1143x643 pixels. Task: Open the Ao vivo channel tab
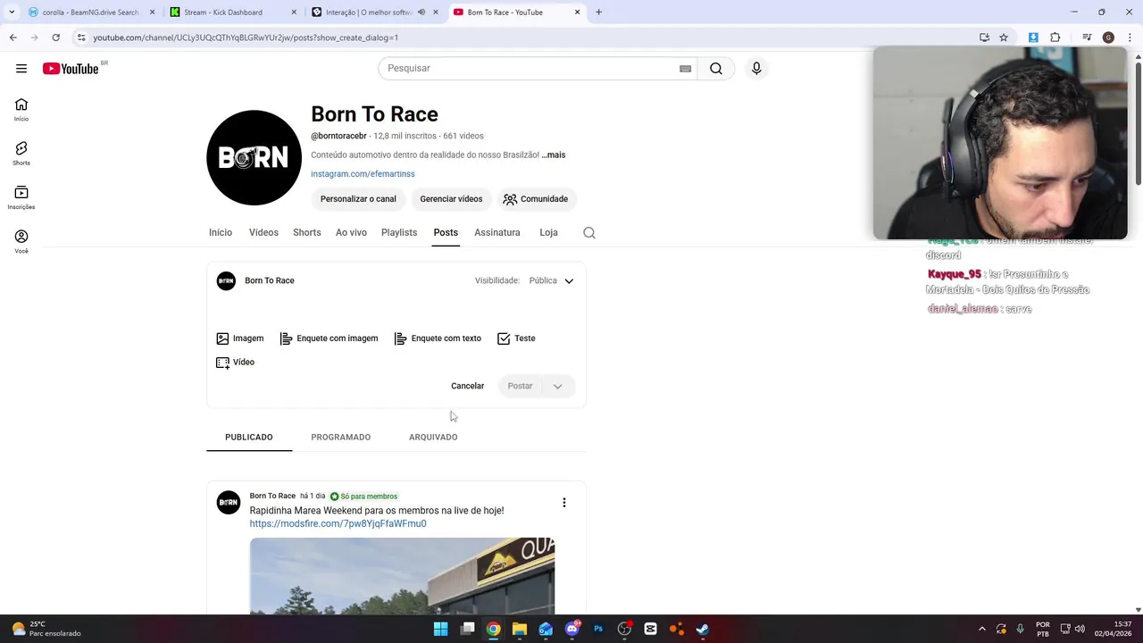click(x=351, y=233)
